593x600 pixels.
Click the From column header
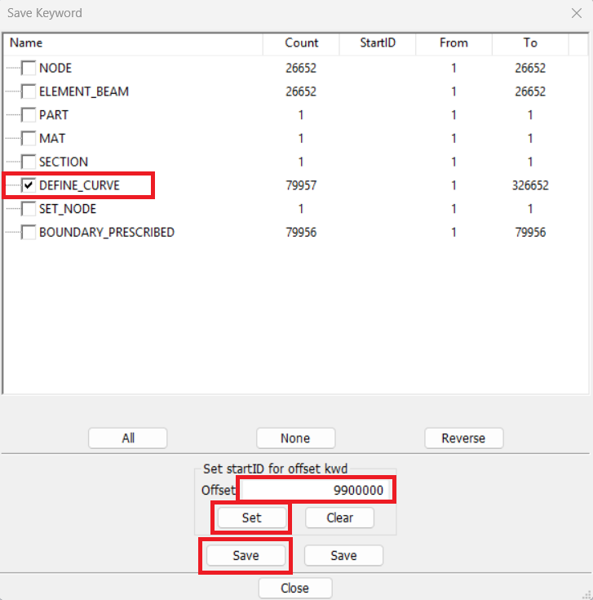(454, 42)
